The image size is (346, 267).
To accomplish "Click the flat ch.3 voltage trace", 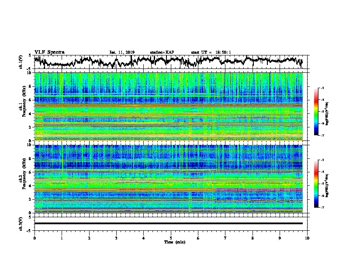I will click(x=168, y=223).
